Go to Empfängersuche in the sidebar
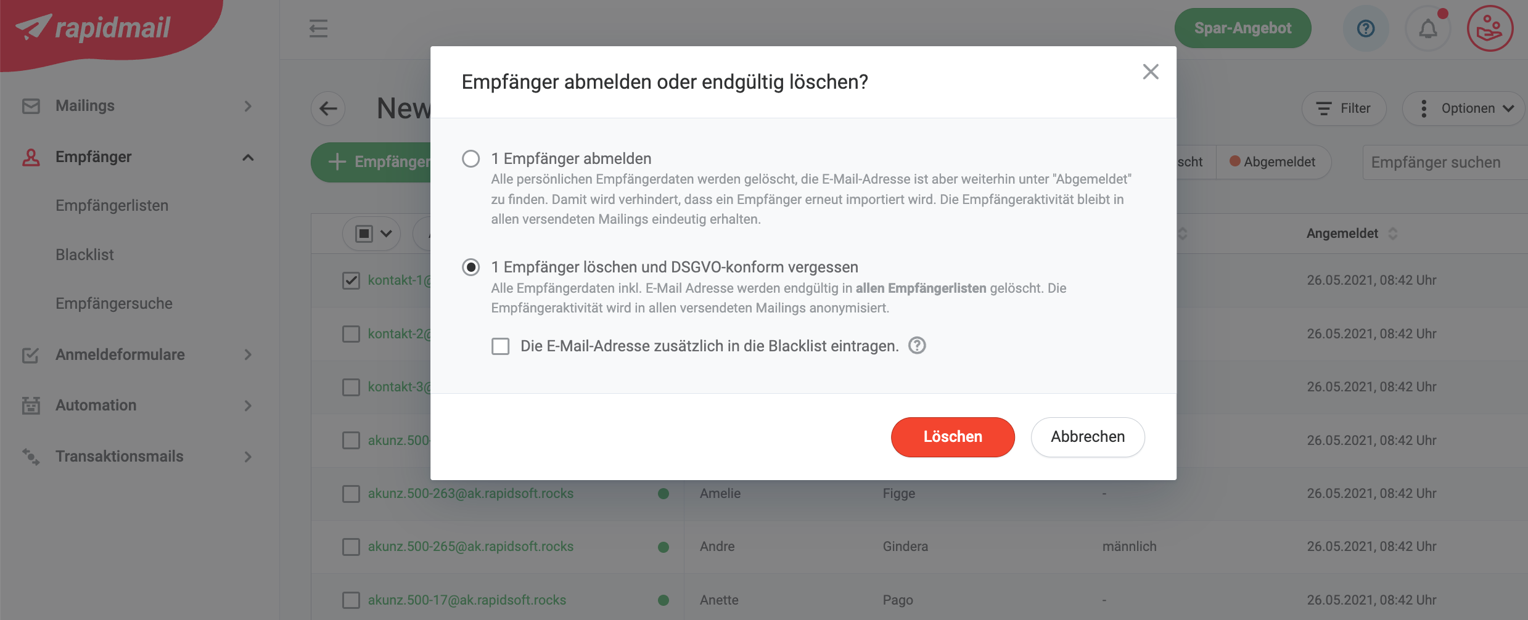This screenshot has width=1528, height=620. click(114, 303)
